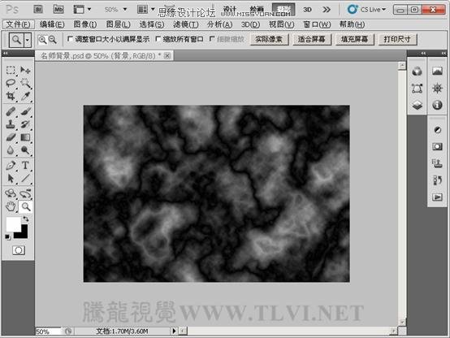Select the Line shape tool
The height and width of the screenshot is (338, 450).
pyautogui.click(x=25, y=178)
